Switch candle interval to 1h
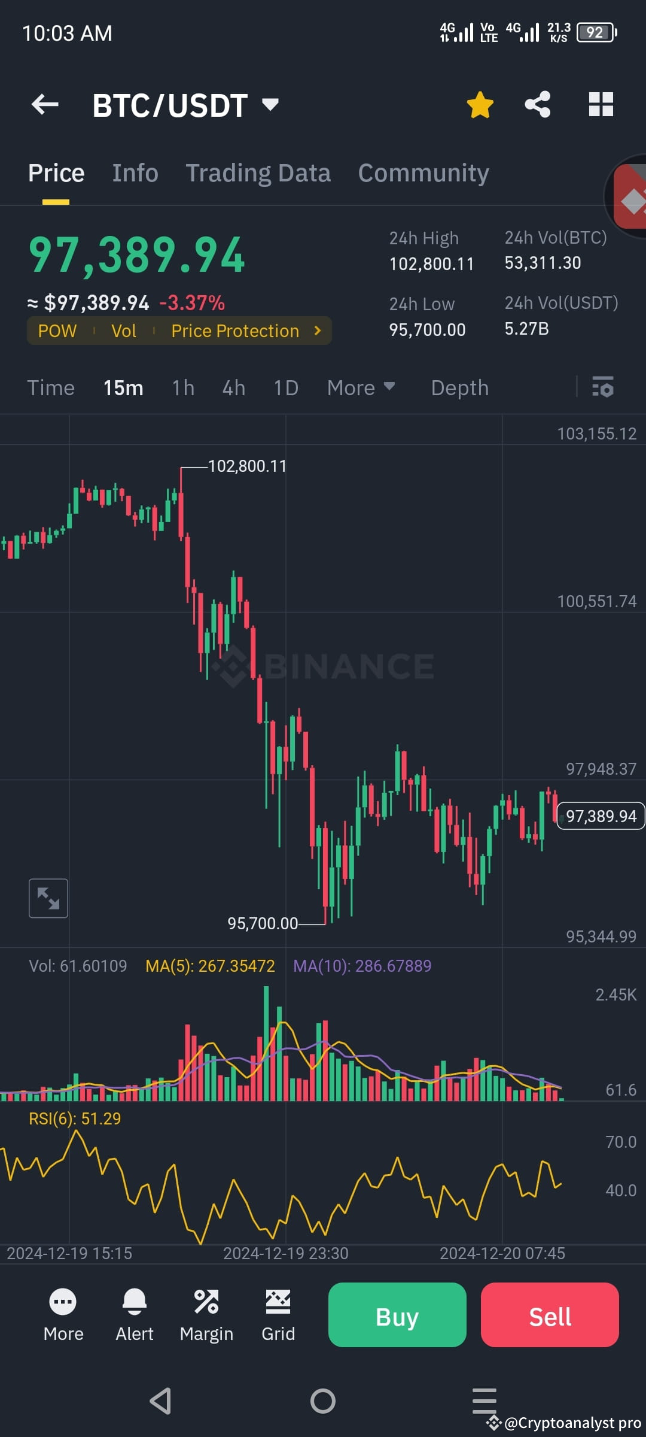The width and height of the screenshot is (646, 1437). pyautogui.click(x=182, y=388)
